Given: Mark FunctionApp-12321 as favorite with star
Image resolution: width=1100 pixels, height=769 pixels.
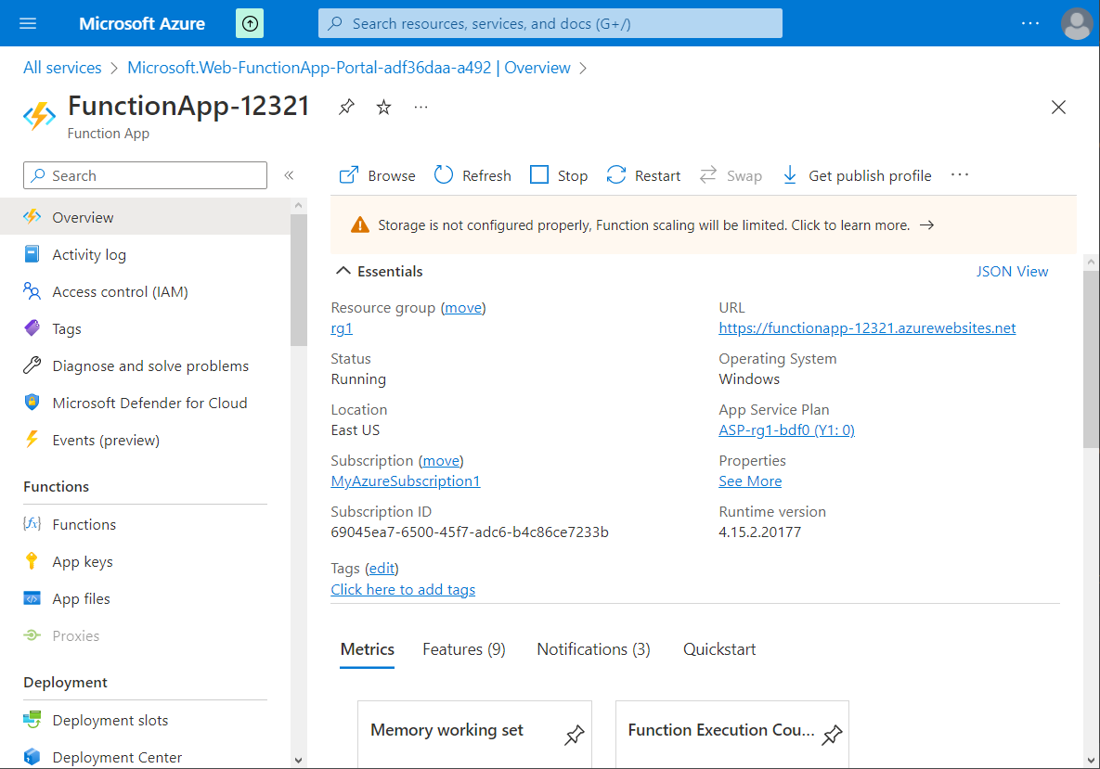Looking at the screenshot, I should click(383, 108).
